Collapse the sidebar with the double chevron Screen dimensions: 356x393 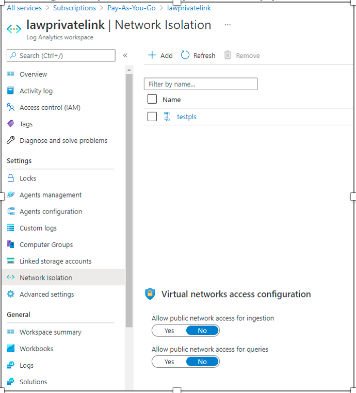point(125,55)
